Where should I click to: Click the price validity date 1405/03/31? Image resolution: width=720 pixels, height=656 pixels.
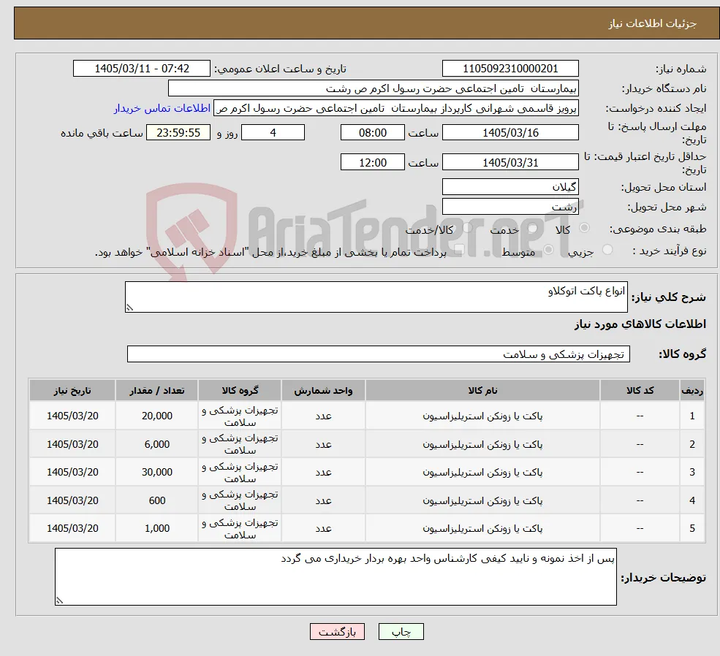coord(510,162)
